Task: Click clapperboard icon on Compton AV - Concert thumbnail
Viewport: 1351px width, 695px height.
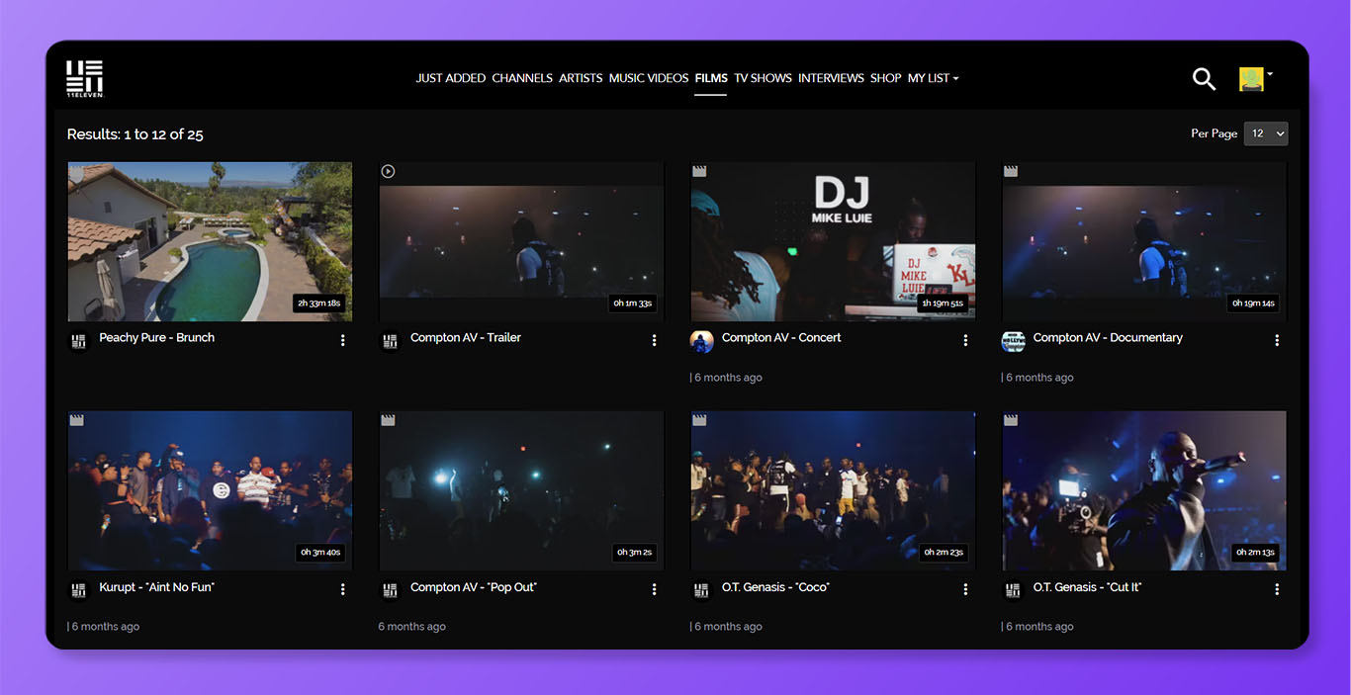Action: (x=699, y=171)
